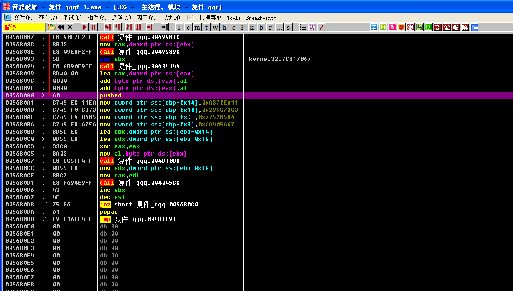The height and width of the screenshot is (291, 513).
Task: Select address 0056B087 in the address column
Action: [20, 37]
